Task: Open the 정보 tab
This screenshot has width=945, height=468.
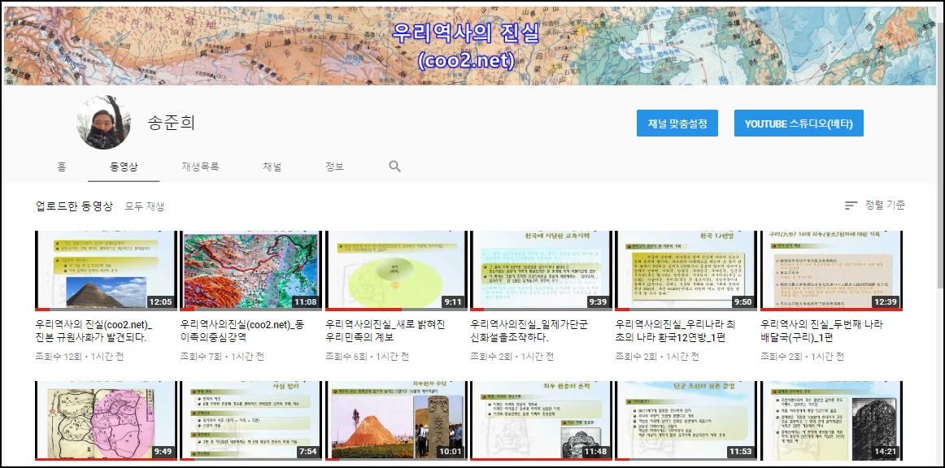Action: (334, 167)
